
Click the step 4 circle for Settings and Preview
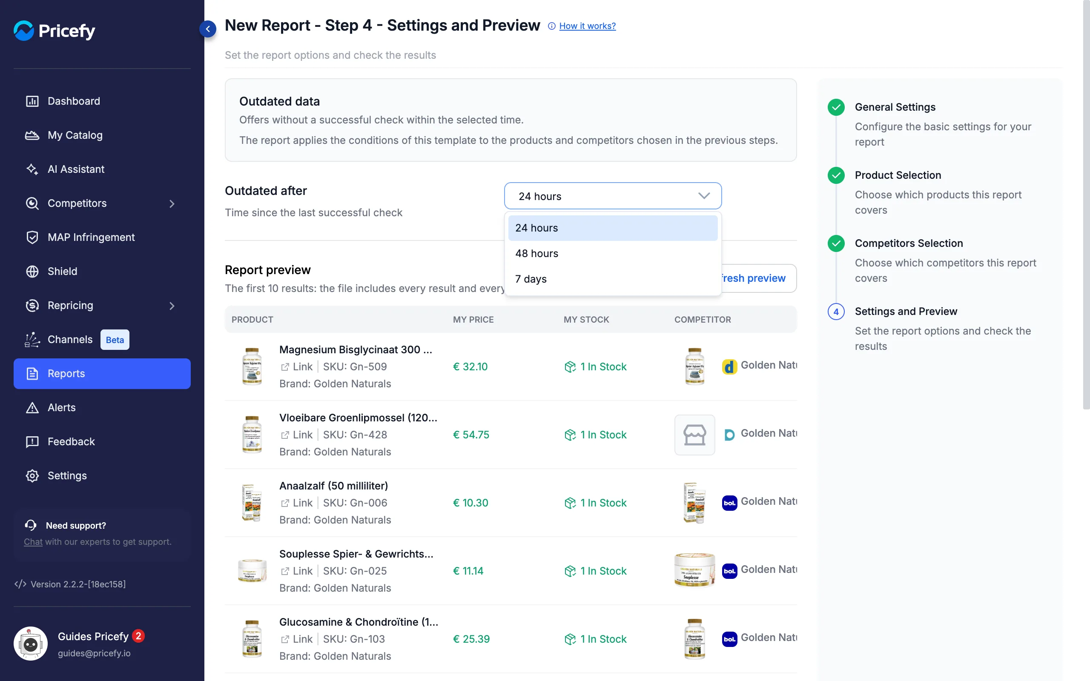click(x=836, y=312)
